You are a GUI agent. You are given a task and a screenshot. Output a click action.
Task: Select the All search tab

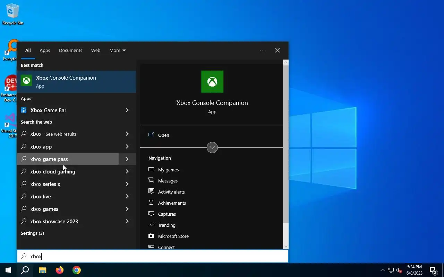coord(28,50)
